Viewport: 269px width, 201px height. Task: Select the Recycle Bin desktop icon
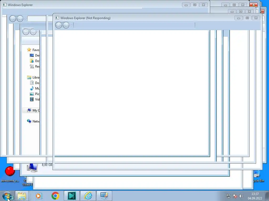coord(259,176)
